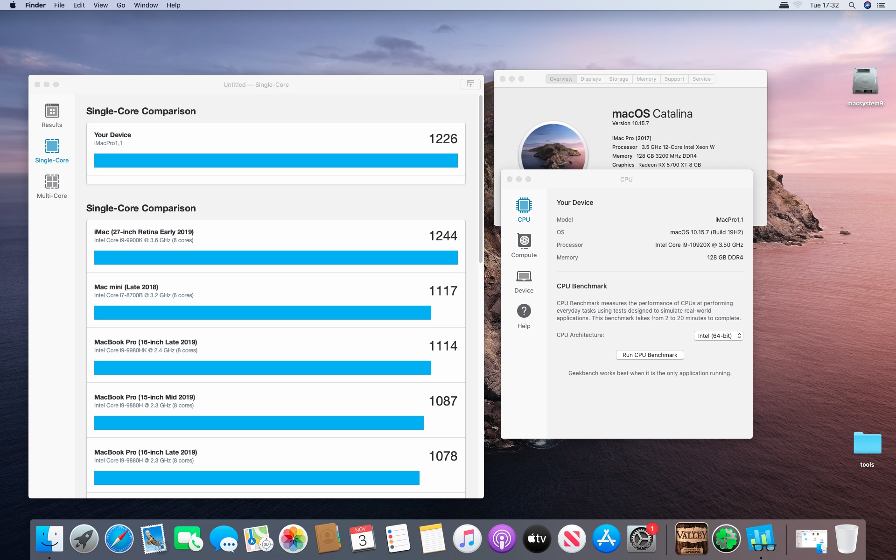
Task: Open the Go menu
Action: (121, 5)
